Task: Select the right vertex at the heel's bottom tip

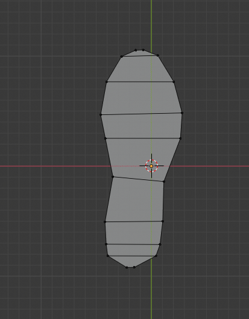Action: 134,267
